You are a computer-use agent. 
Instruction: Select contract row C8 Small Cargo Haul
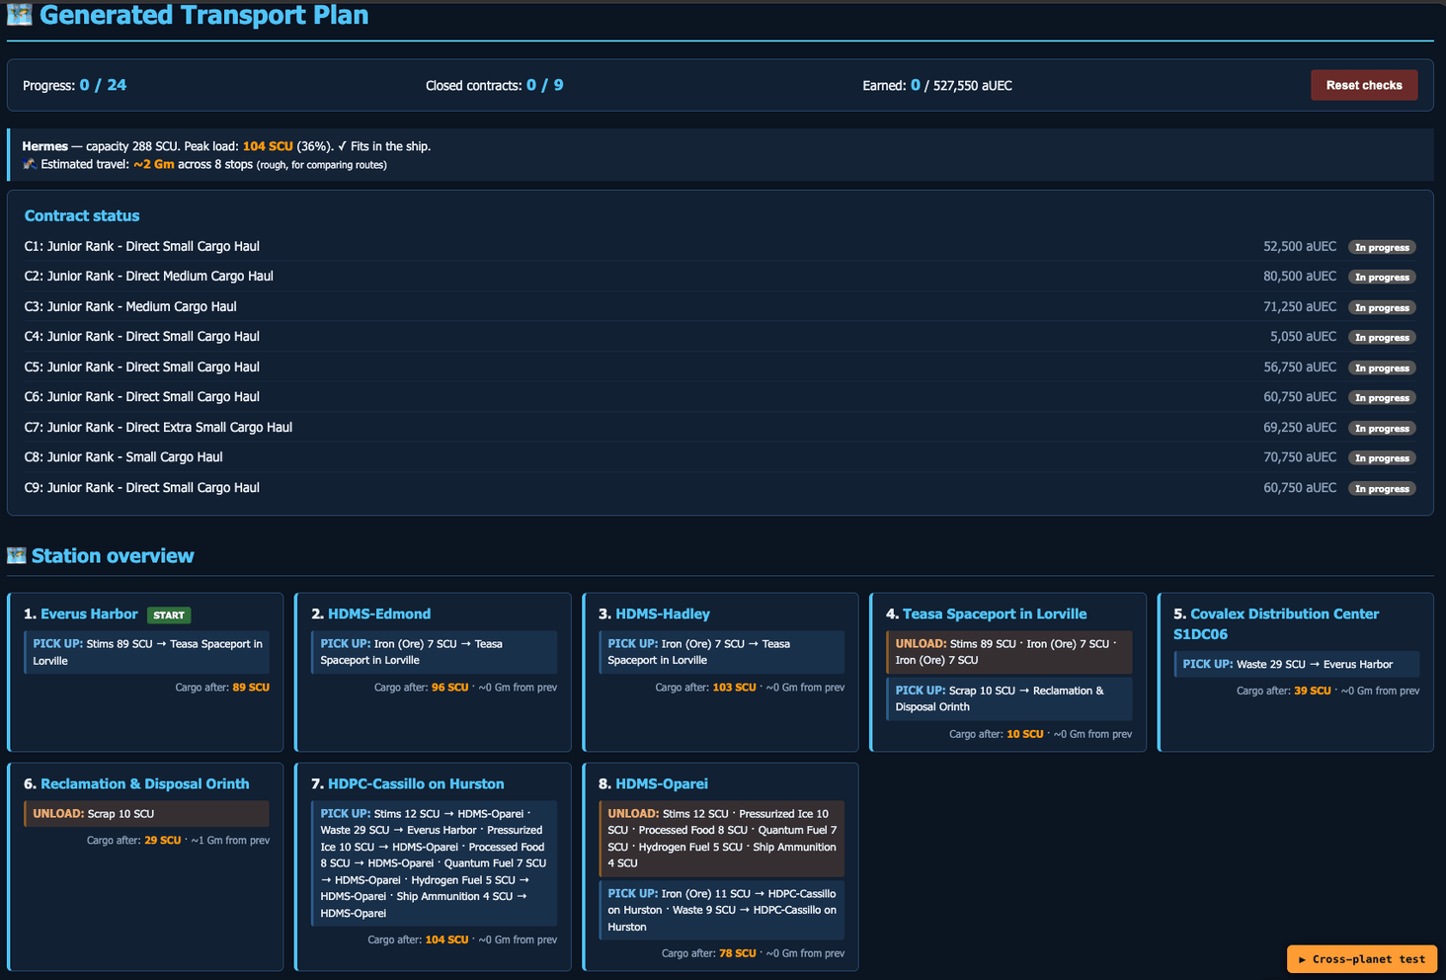(720, 457)
